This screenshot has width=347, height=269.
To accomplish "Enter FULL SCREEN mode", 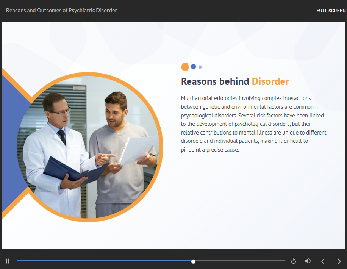I will click(331, 11).
